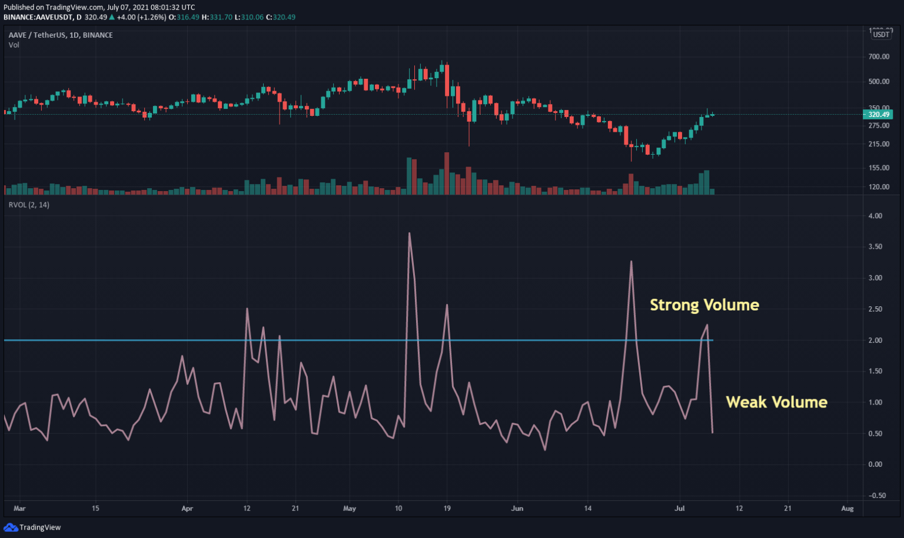The image size is (904, 538).
Task: Click the 3.50 RVOL axis label
Action: point(875,246)
